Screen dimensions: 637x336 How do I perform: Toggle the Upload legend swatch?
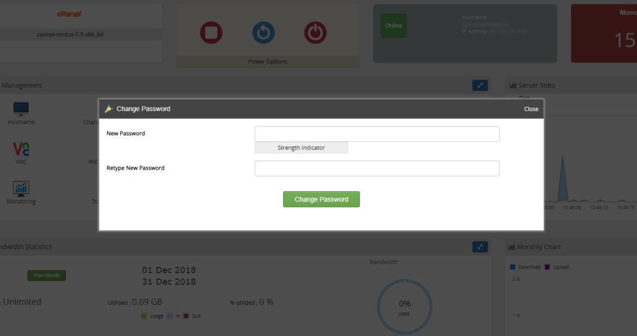[x=547, y=267]
